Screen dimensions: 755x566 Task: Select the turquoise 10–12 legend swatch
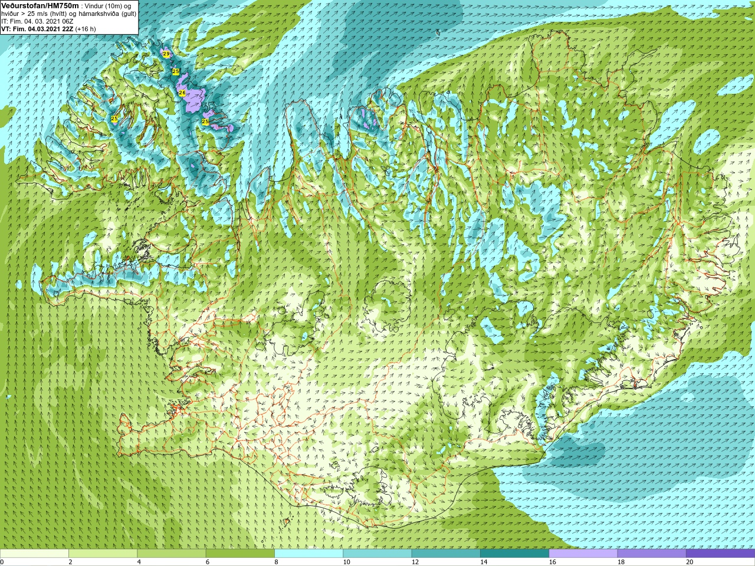click(x=377, y=554)
